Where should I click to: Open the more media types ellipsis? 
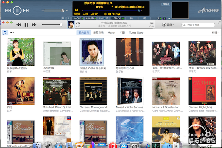point(12,33)
